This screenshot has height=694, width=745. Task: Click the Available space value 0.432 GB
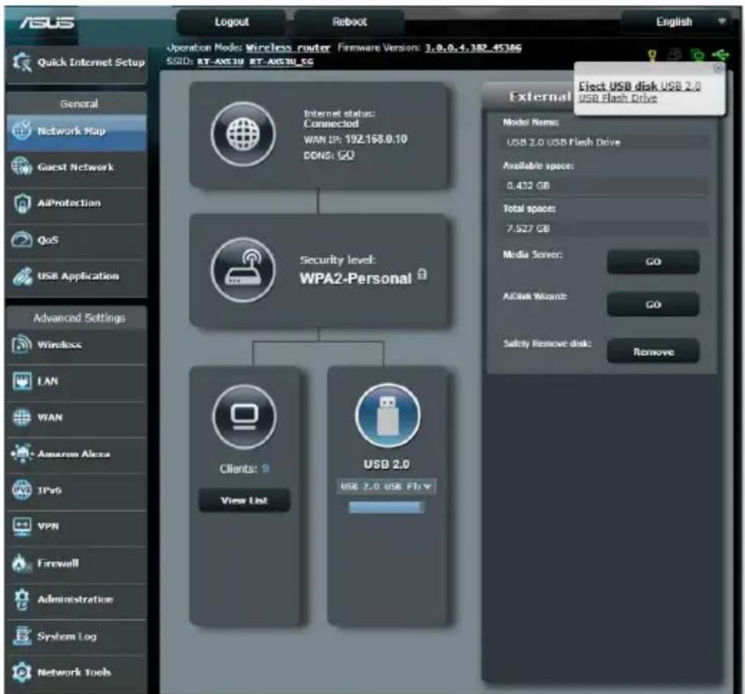click(606, 186)
